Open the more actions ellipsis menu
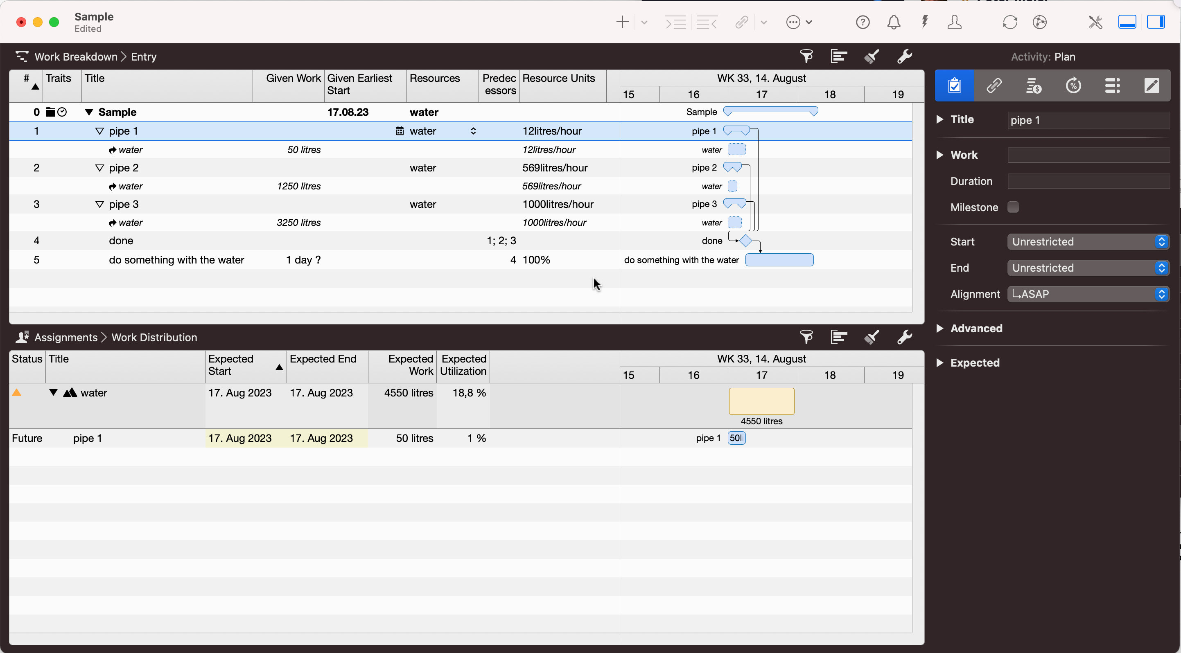Image resolution: width=1181 pixels, height=653 pixels. [799, 22]
